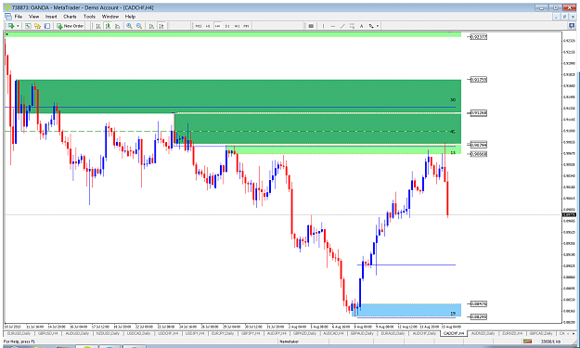Open the Tools menu
This screenshot has width=580, height=348.
89,17
